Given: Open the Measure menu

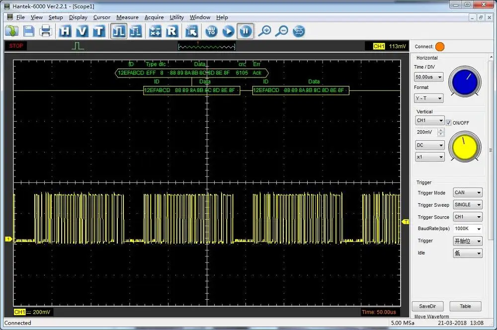Looking at the screenshot, I should 127,17.
